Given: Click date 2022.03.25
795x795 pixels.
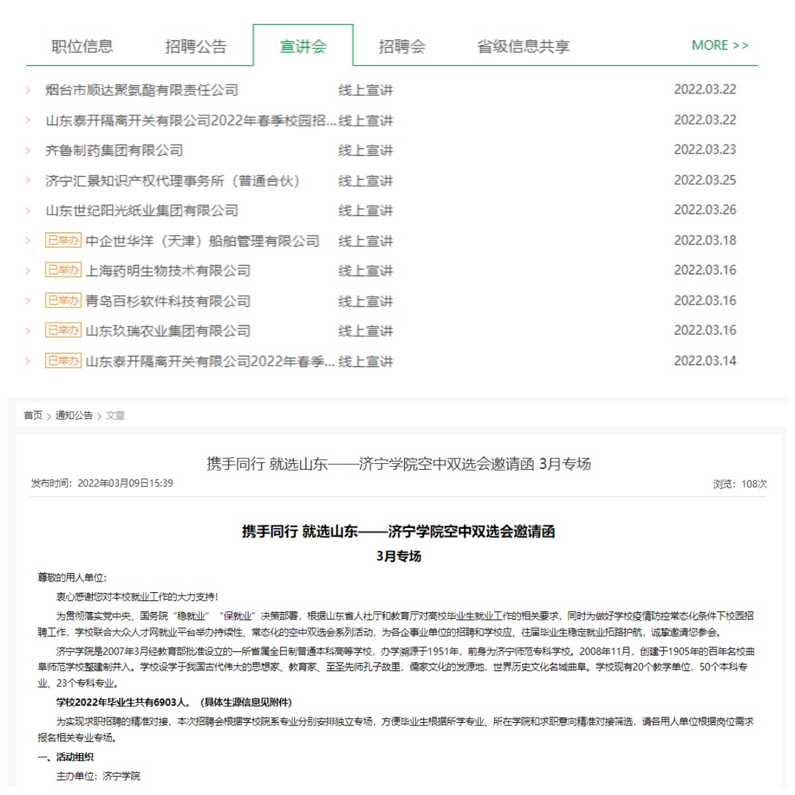Looking at the screenshot, I should pyautogui.click(x=705, y=180).
